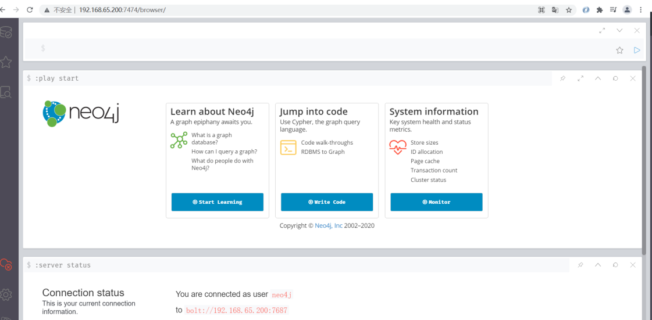Viewport: 652px width, 320px height.
Task: Open Browser Settings gear in sidebar
Action: pyautogui.click(x=6, y=294)
